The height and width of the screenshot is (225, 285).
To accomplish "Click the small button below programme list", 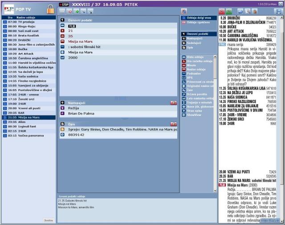I will (x=49, y=220).
